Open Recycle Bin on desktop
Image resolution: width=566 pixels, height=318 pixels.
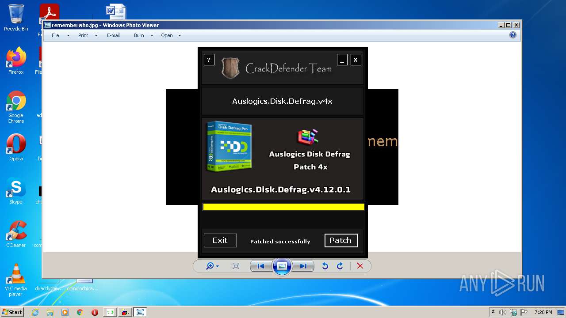point(16,18)
